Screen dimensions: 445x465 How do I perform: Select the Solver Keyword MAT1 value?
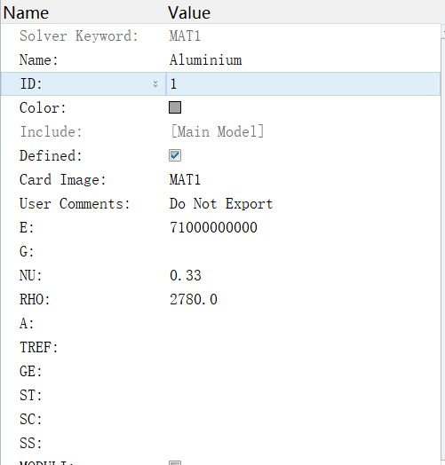click(x=185, y=36)
